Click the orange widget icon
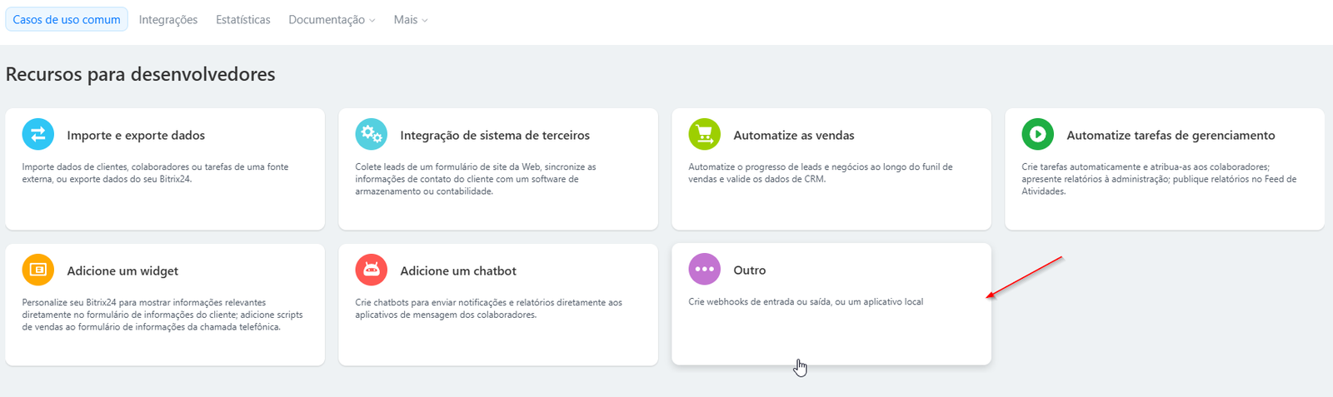 click(38, 270)
